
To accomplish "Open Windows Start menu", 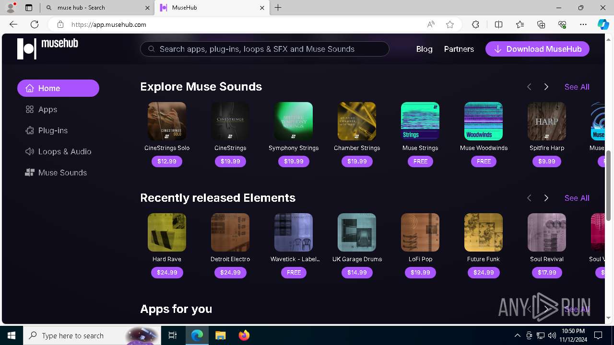I will coord(12,335).
